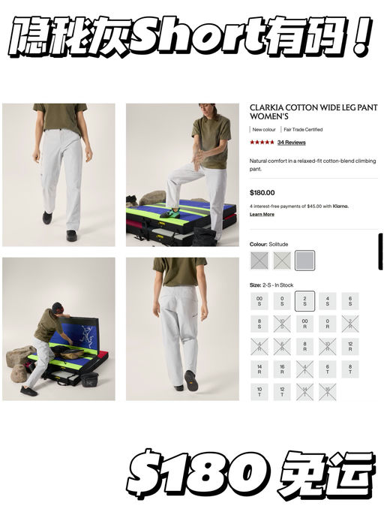Select size 10 T

click(x=259, y=392)
